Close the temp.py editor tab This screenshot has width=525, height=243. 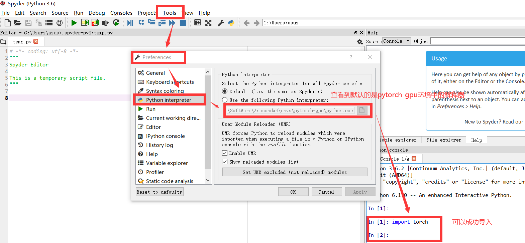pos(36,41)
